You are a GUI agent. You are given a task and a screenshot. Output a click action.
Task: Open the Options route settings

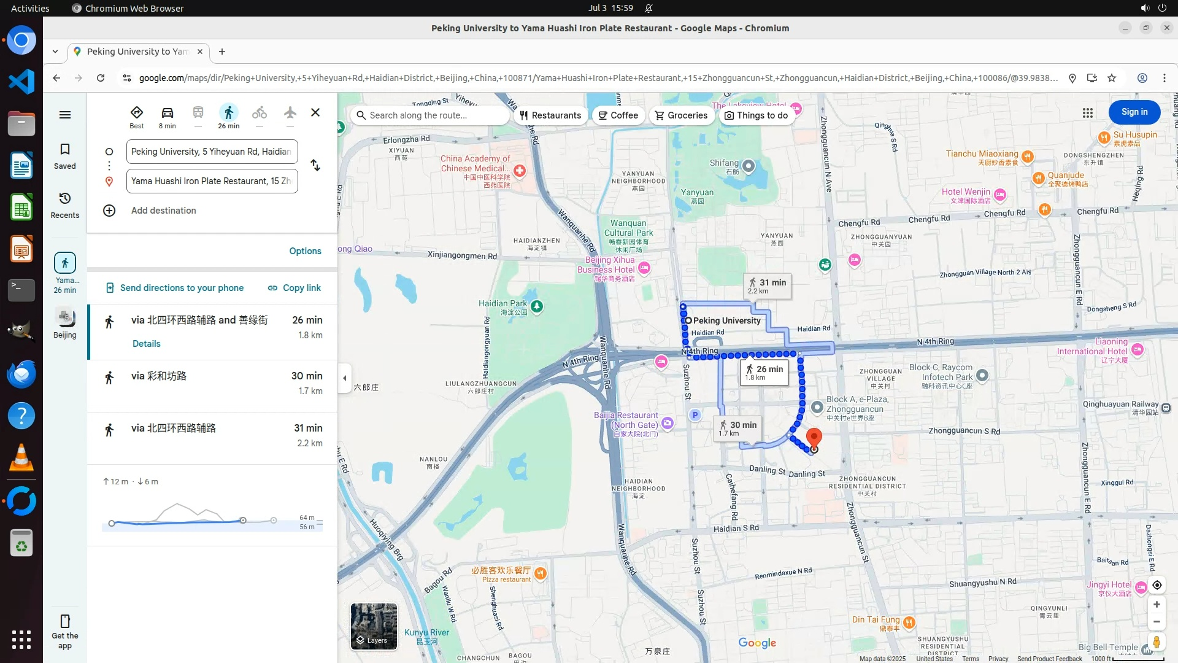click(x=305, y=251)
